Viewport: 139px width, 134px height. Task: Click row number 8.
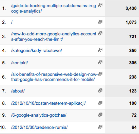pyautogui.click(x=4, y=103)
